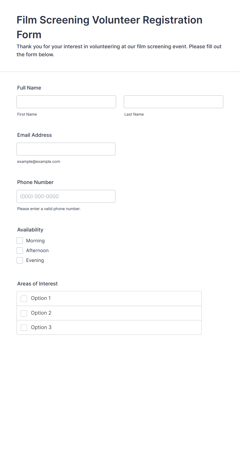Click the Afternoon label text

click(37, 251)
